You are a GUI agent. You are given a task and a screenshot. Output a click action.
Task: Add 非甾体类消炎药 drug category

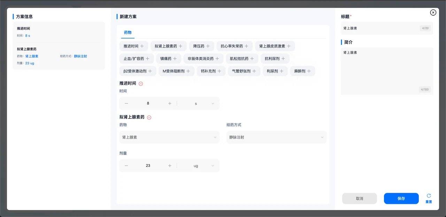203,59
